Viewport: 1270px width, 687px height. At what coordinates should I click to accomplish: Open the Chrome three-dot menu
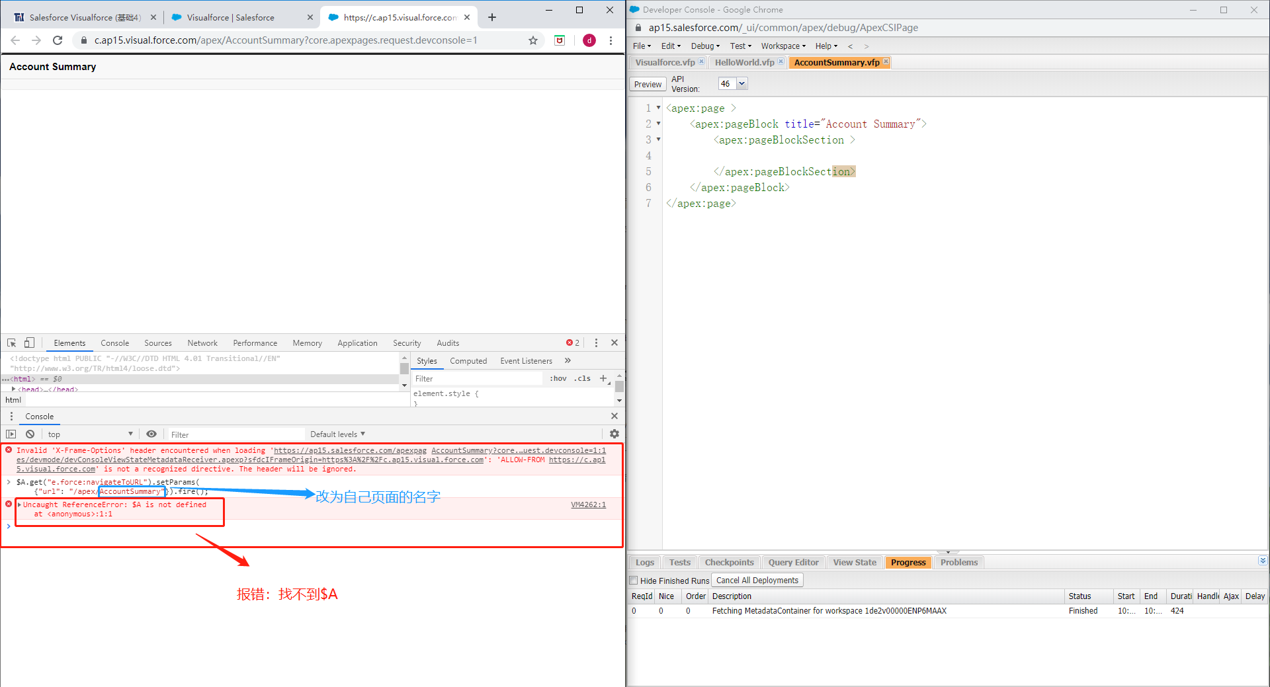(x=611, y=40)
